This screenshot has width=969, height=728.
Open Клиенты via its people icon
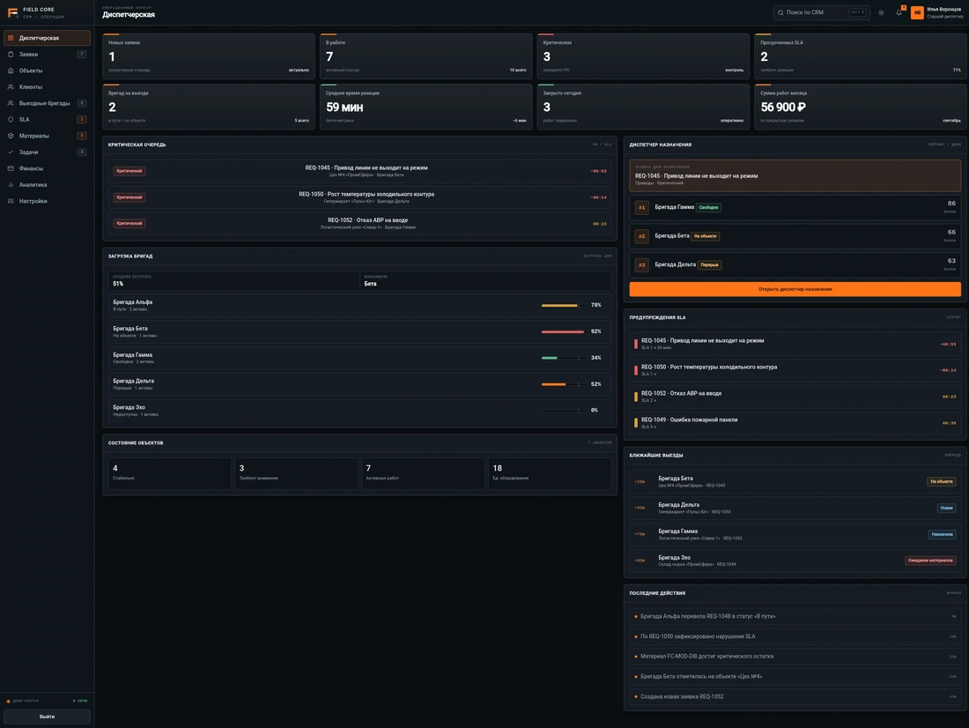[x=11, y=86]
